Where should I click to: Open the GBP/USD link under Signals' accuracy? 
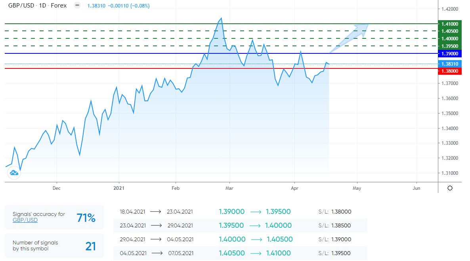25,220
